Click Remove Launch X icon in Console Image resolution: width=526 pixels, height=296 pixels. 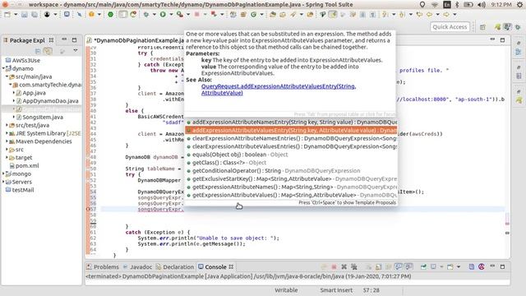point(344,266)
